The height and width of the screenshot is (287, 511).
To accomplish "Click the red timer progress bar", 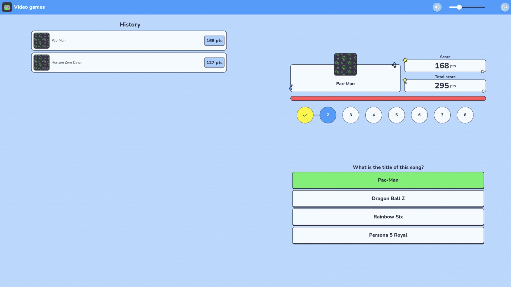I will [388, 99].
